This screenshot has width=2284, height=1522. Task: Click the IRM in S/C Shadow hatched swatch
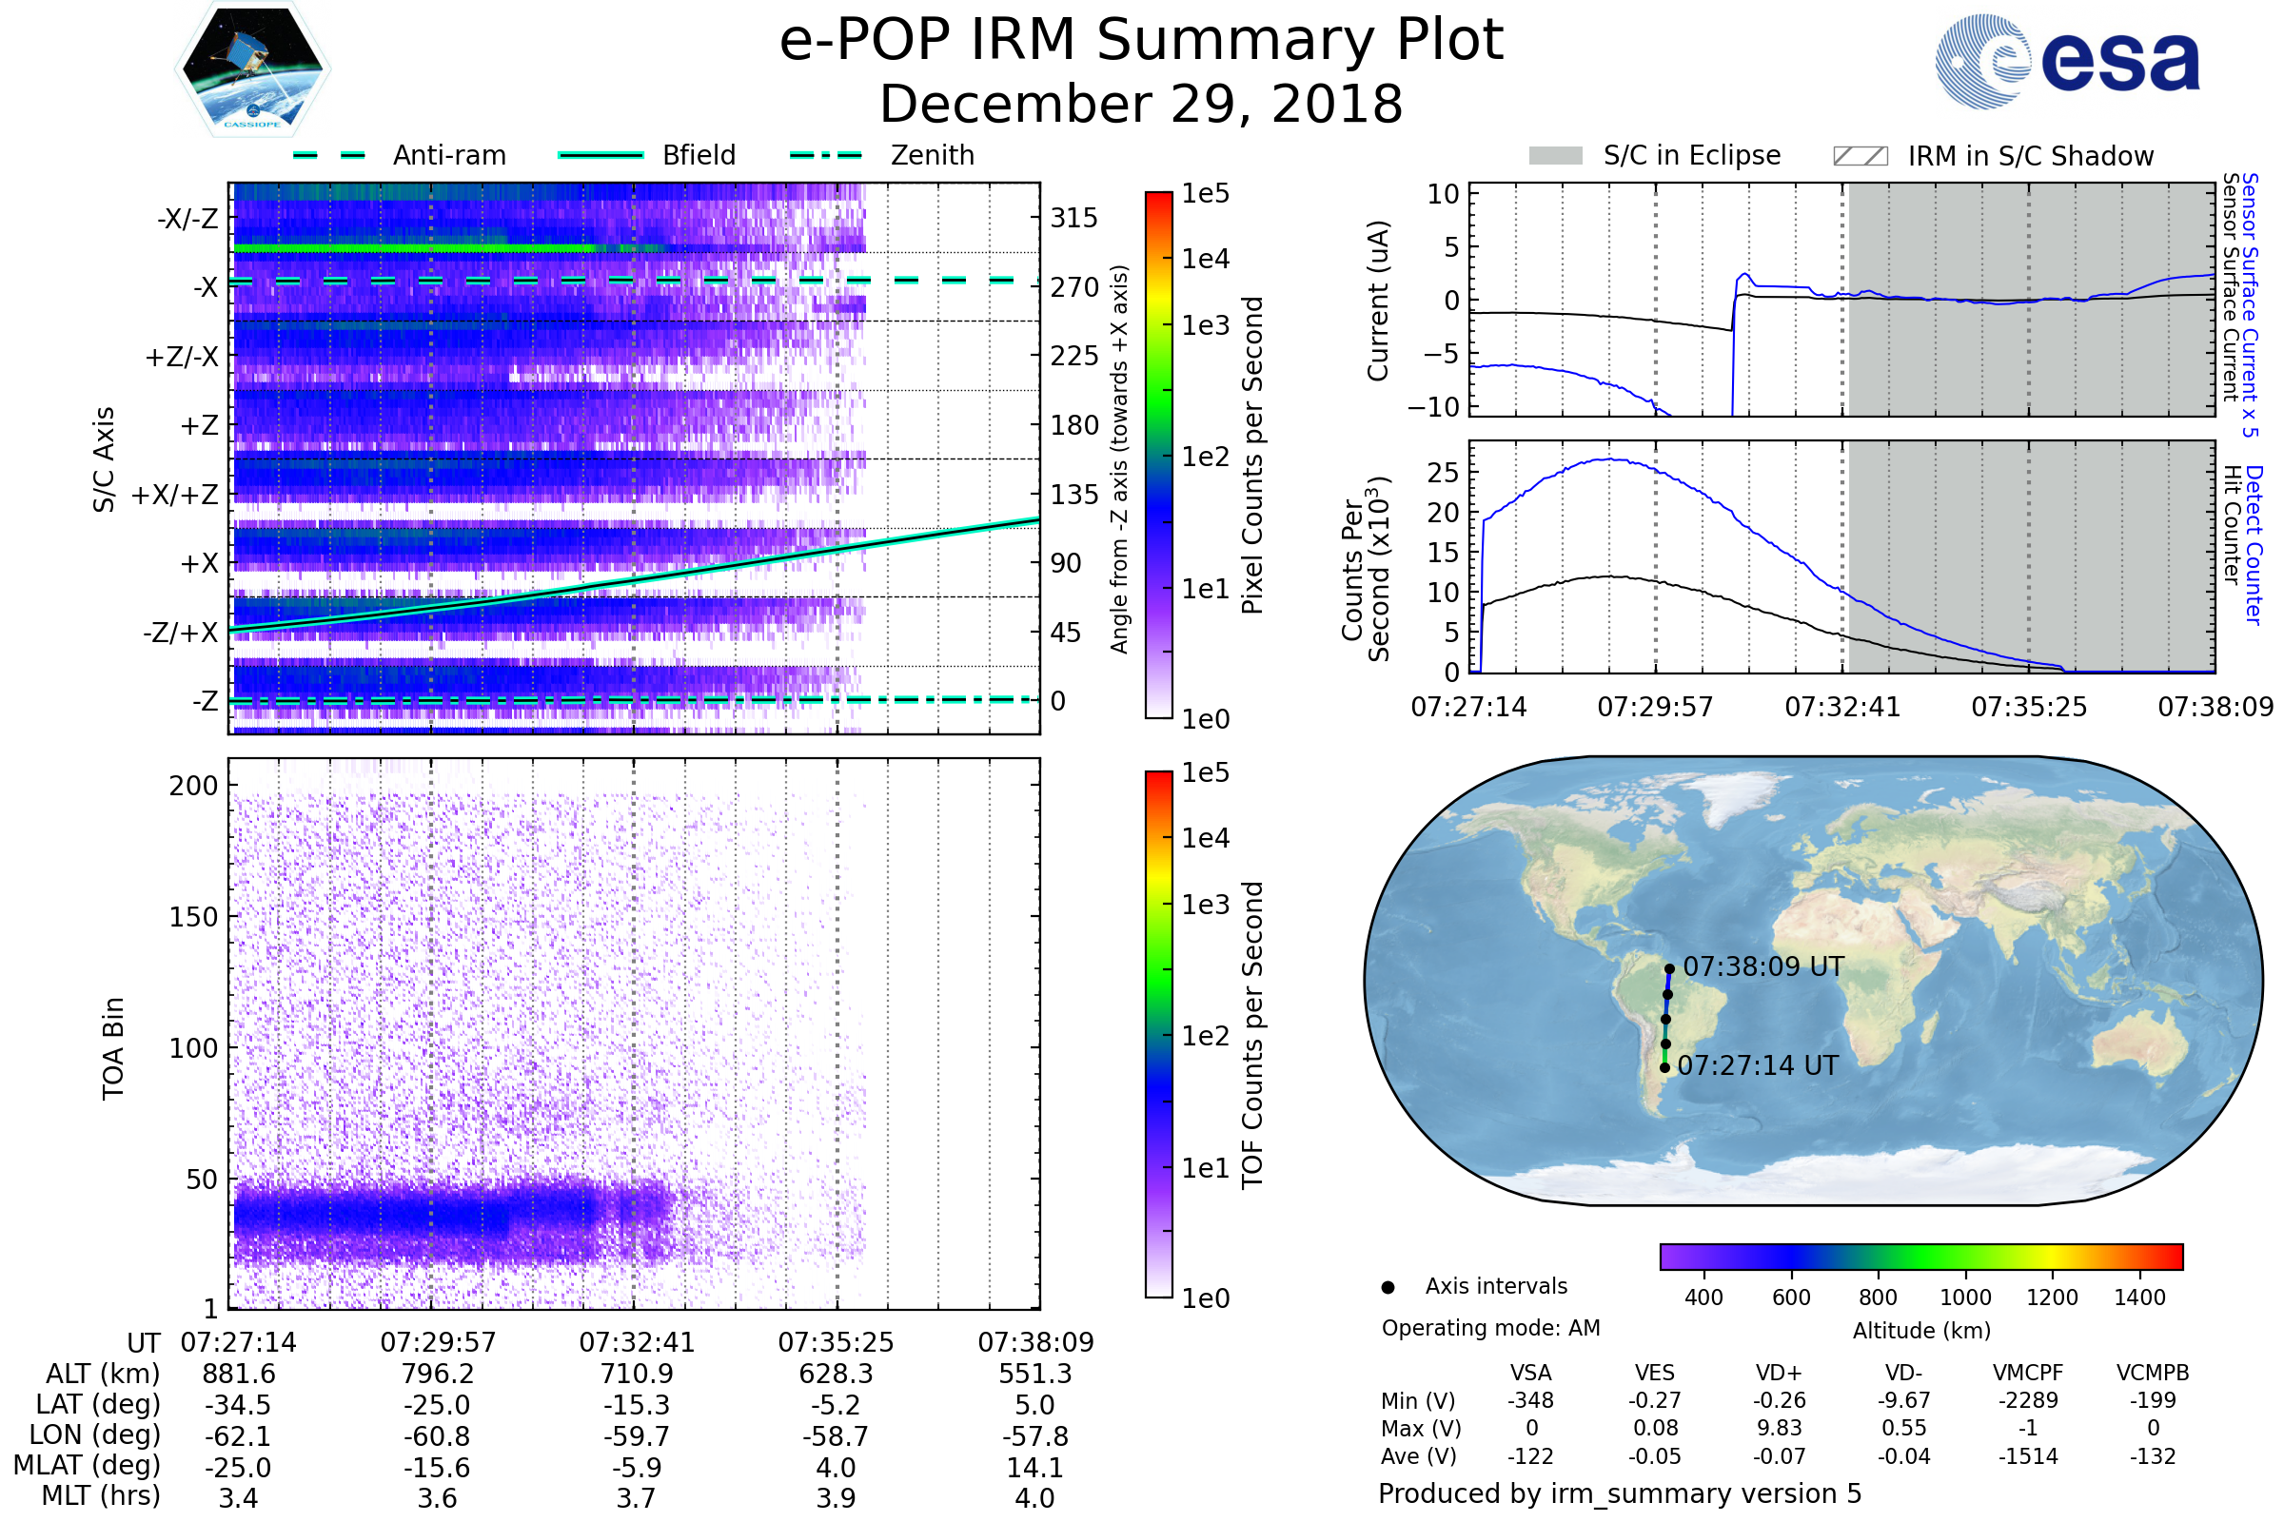click(1860, 156)
